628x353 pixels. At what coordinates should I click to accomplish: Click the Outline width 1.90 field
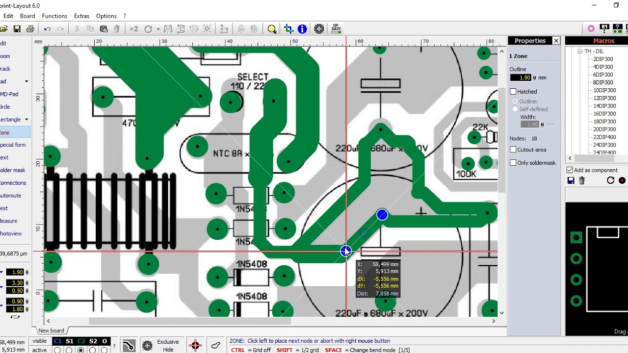point(521,77)
